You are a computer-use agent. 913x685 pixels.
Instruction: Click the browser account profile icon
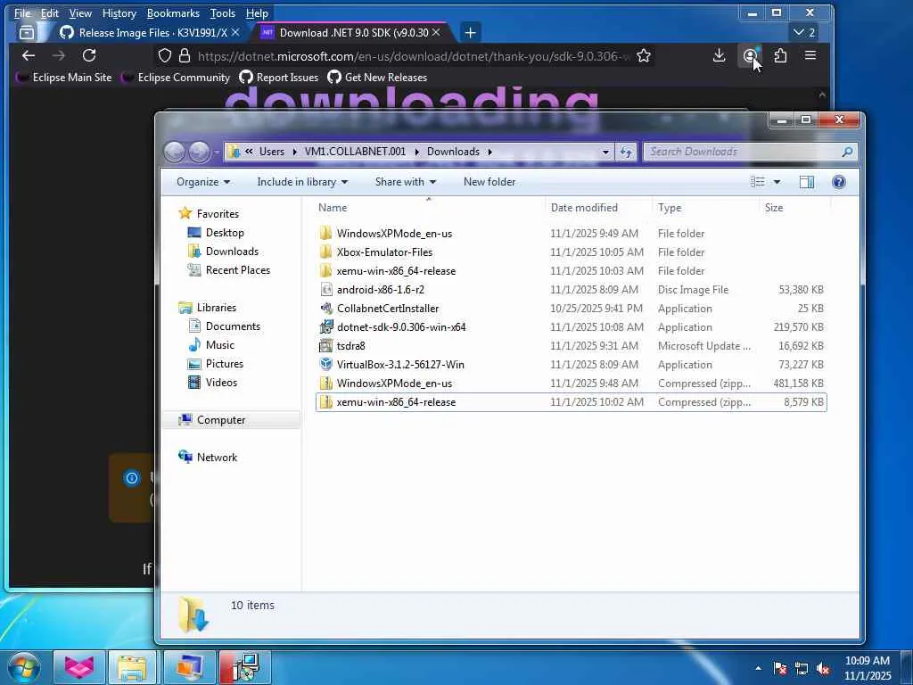750,56
